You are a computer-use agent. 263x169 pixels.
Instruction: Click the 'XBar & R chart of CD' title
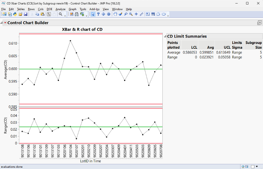click(82, 29)
